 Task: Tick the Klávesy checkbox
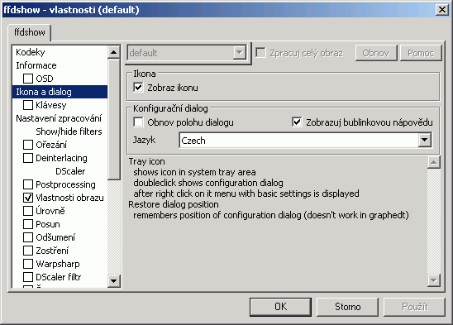click(28, 105)
